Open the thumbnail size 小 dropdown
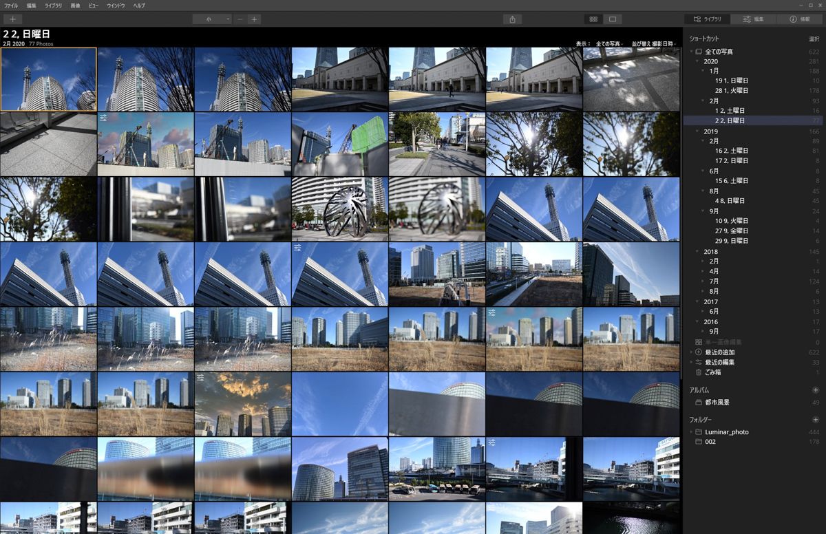 click(x=212, y=19)
